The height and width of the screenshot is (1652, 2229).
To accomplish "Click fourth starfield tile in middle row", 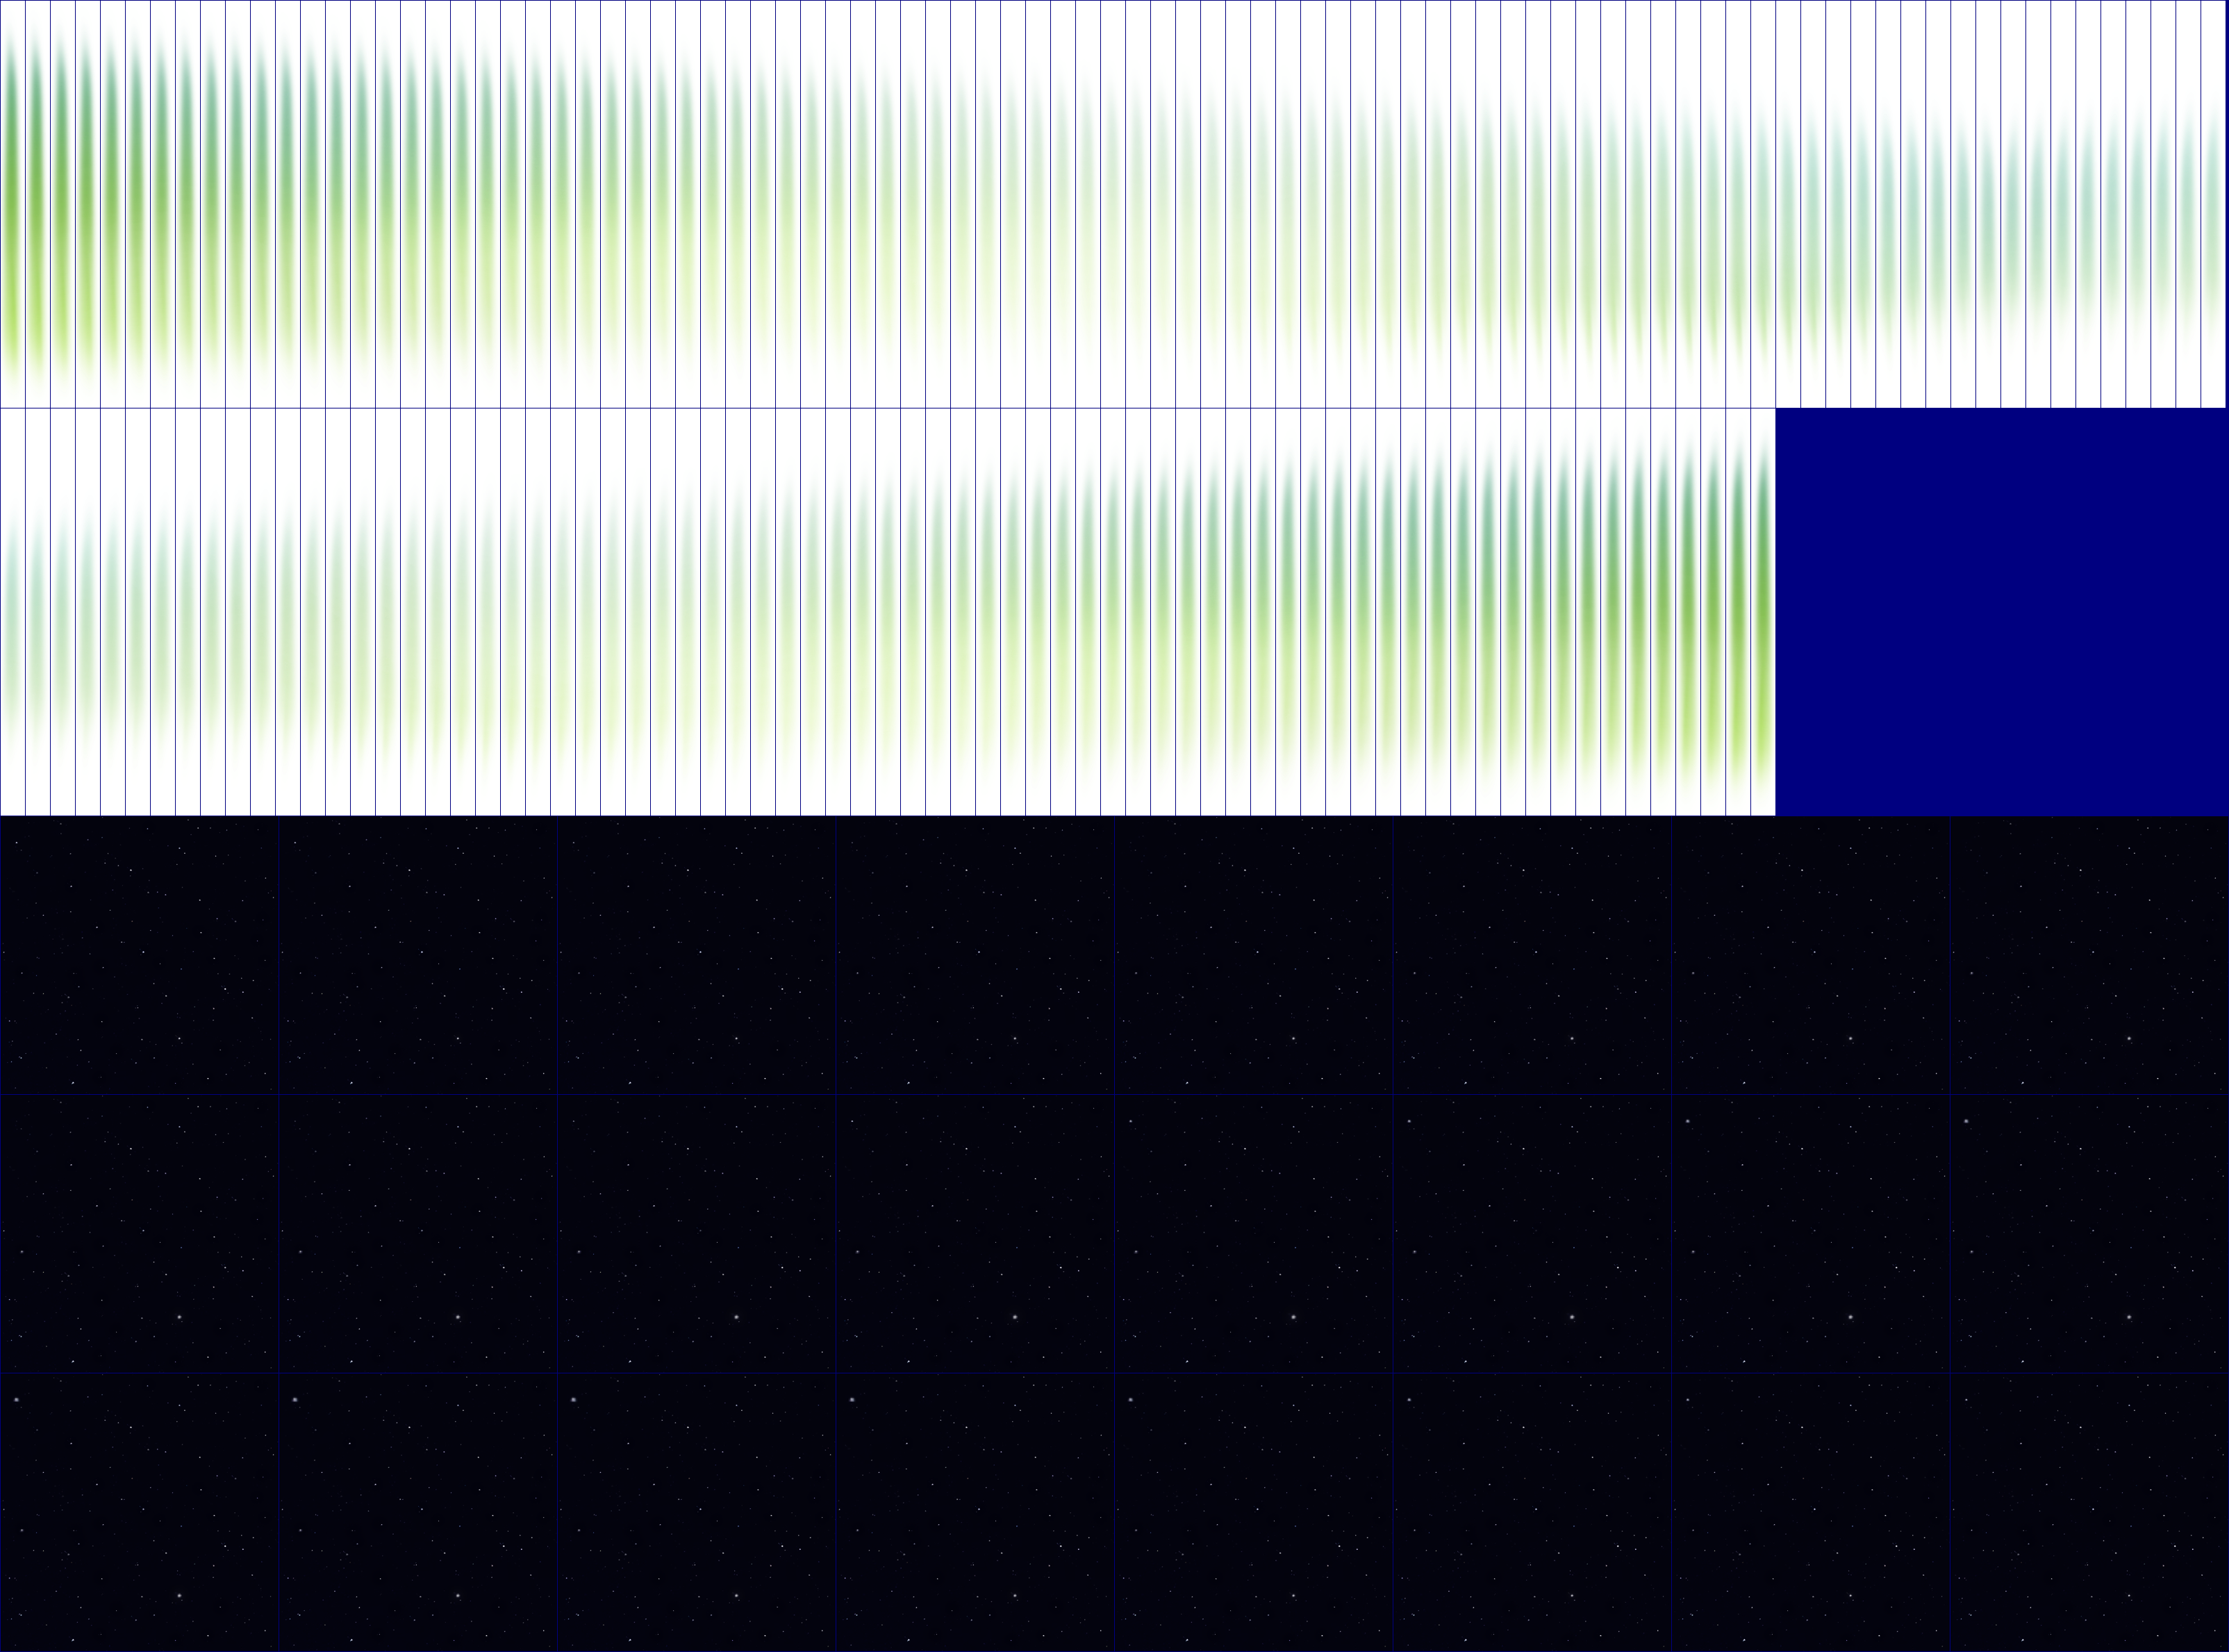I will point(975,1233).
